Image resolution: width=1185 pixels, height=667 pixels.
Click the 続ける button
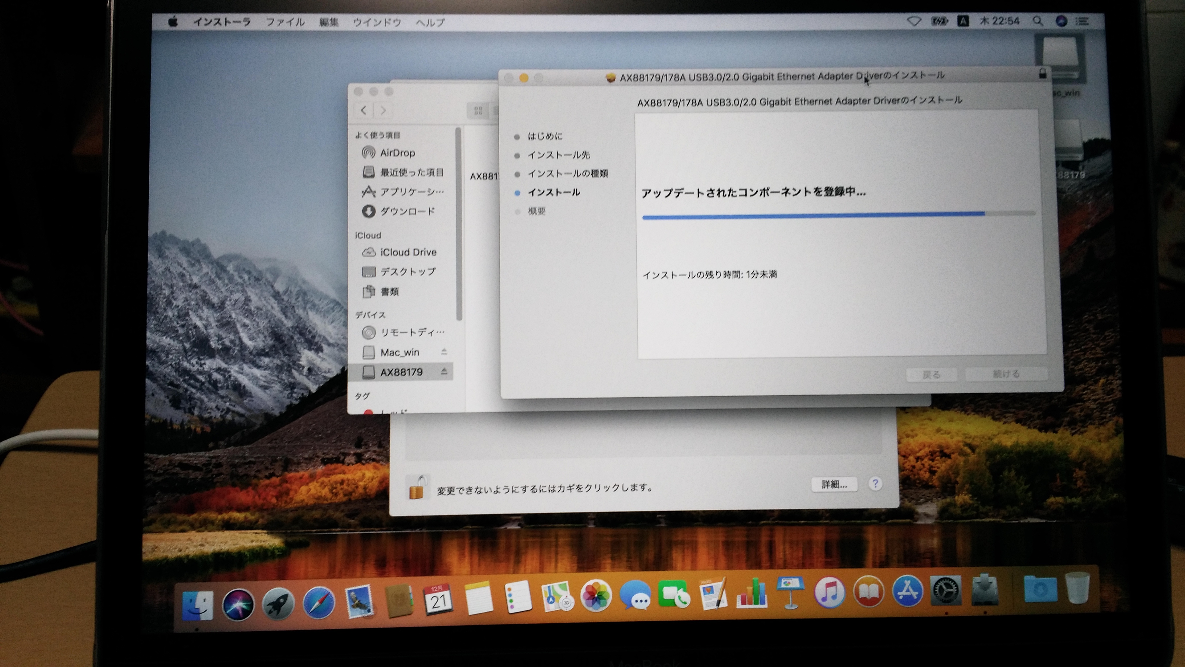tap(1006, 374)
